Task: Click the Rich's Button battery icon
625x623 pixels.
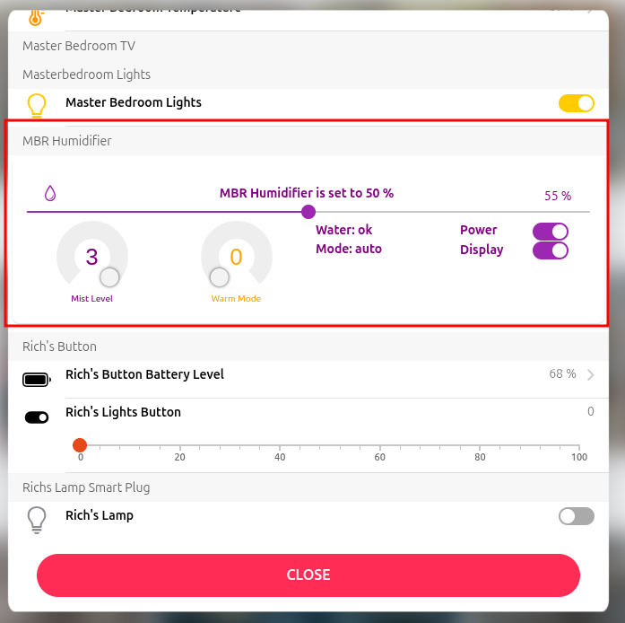Action: pyautogui.click(x=36, y=380)
